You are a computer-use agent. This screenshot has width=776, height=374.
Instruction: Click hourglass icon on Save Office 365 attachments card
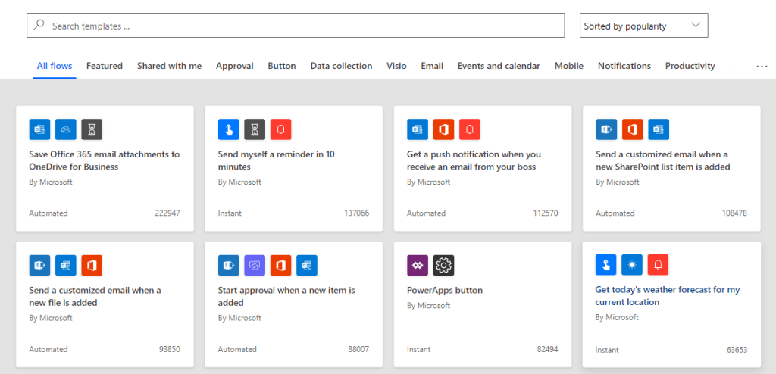click(x=92, y=129)
